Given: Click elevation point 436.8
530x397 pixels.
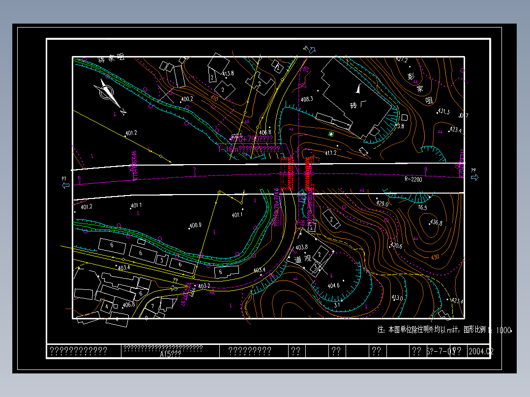Looking at the screenshot, I should (x=436, y=223).
